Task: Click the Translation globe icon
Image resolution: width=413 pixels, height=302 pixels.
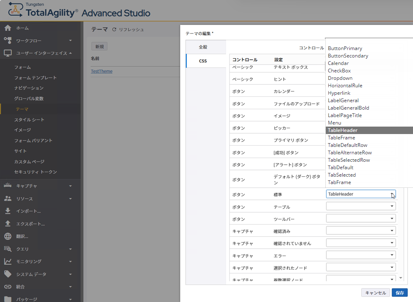Action: tap(7, 236)
